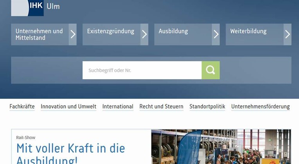This screenshot has height=164, width=299.
Task: Open the International topic link
Action: (x=118, y=107)
